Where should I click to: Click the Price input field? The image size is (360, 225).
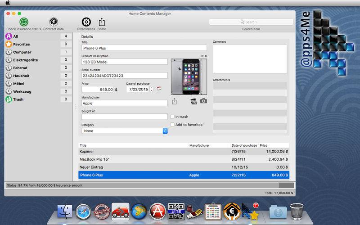click(x=98, y=89)
